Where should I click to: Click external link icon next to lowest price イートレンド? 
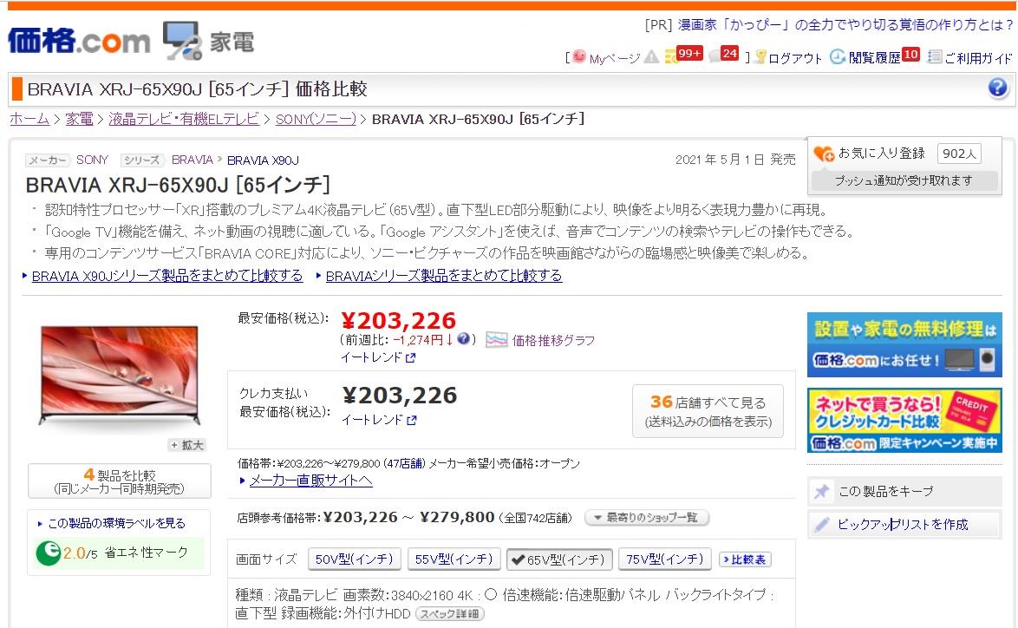[410, 358]
